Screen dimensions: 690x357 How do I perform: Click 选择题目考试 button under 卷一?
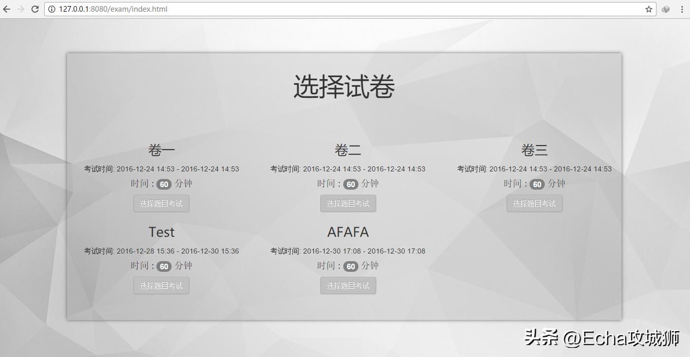coord(161,203)
